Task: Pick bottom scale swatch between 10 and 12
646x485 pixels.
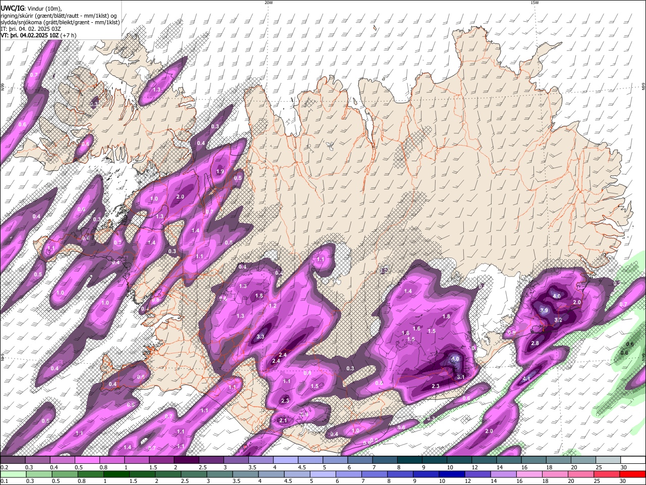Action: (452, 474)
